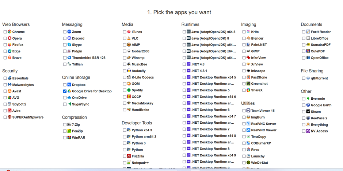
Task: Click the Steam icon
Action: (308, 112)
